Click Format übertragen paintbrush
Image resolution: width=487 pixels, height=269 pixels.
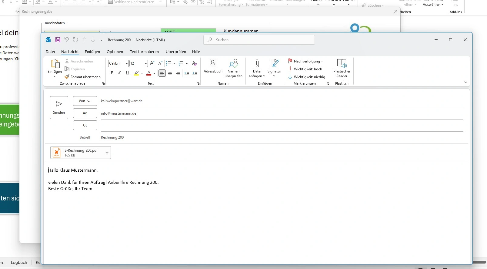(83, 77)
